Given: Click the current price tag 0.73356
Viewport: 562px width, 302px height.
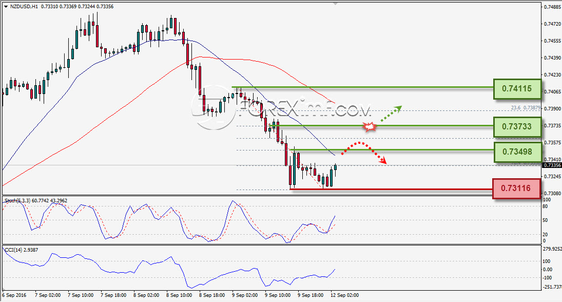Looking at the screenshot, I should pos(552,165).
